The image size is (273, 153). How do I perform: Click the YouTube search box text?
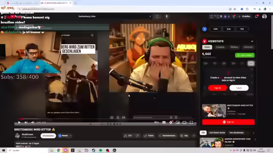[x=87, y=16]
